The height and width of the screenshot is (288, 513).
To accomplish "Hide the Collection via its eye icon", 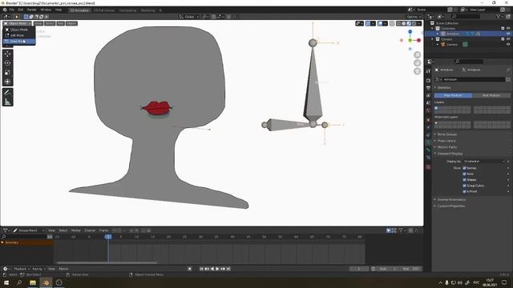I will [x=508, y=29].
